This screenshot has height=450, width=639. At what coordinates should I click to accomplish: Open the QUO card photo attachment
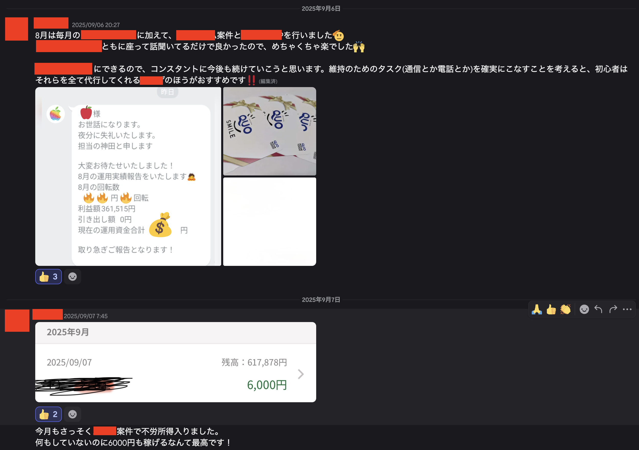(269, 131)
